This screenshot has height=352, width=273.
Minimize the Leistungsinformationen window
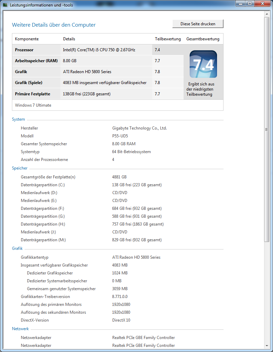point(241,4)
